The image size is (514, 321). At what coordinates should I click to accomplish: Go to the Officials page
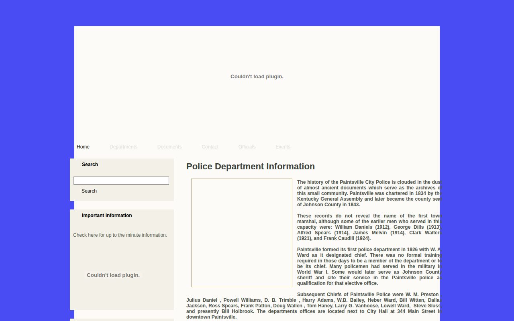[247, 147]
